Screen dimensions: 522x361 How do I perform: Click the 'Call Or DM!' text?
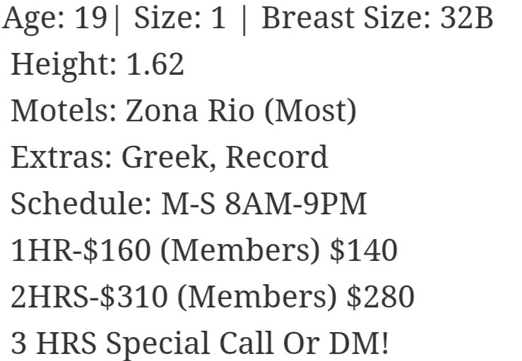304,343
